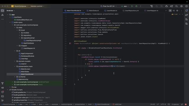189x106 pixels.
Task: Open the app run configuration dropdown
Action: tap(125, 6)
